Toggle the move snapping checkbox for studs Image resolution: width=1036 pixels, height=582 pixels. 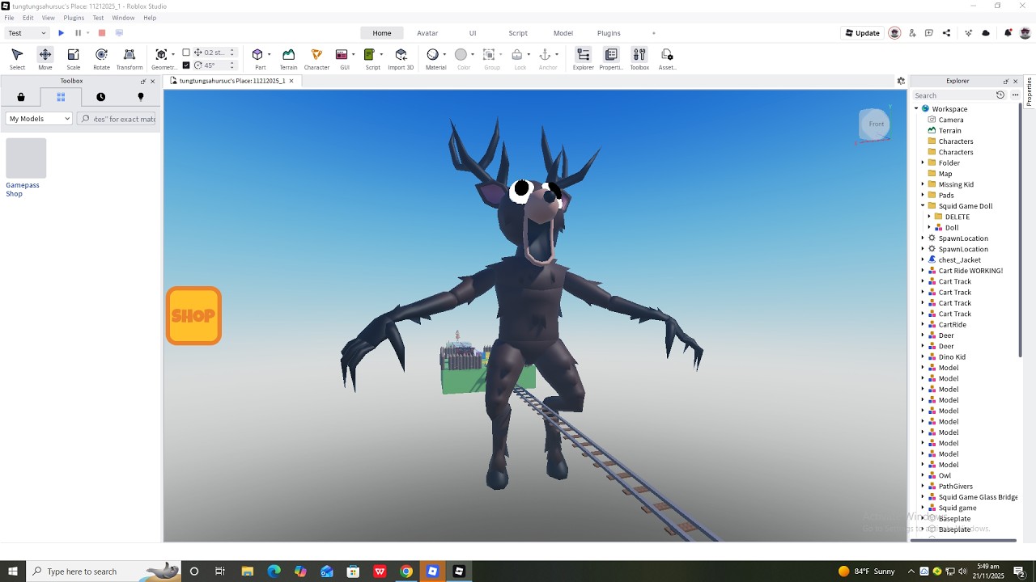point(186,53)
